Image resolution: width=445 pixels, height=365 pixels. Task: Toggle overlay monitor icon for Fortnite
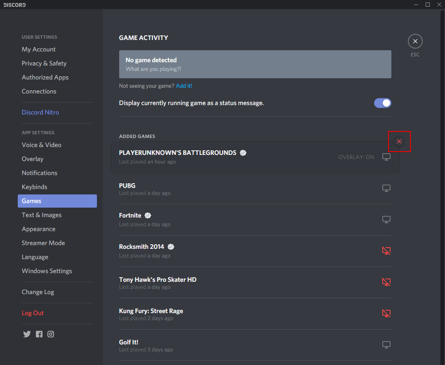(x=386, y=220)
